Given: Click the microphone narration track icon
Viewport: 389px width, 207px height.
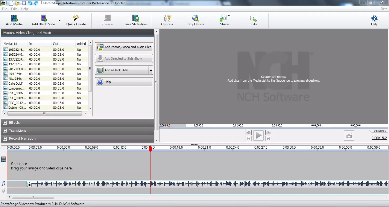Looking at the screenshot, I should coord(3,191).
